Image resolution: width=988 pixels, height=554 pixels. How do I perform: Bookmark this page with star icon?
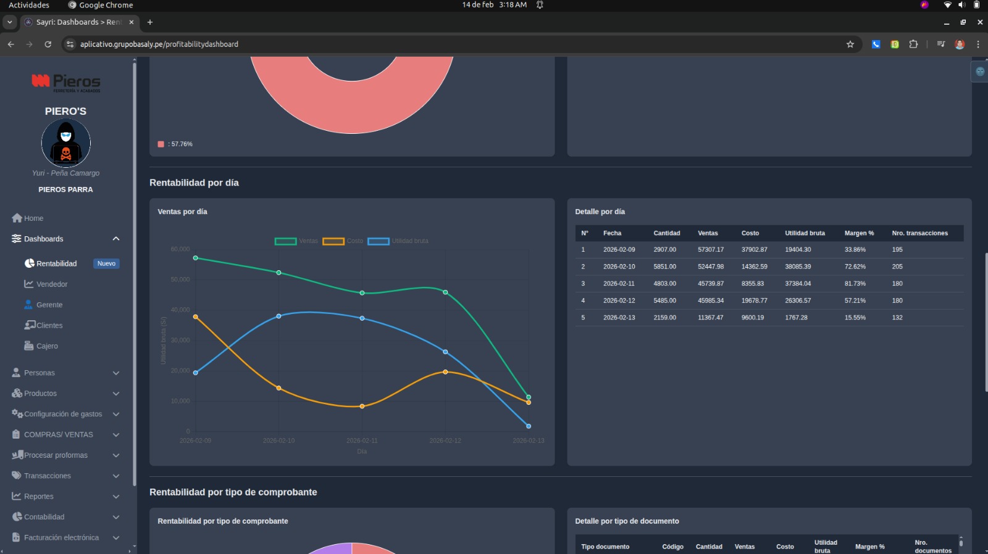point(850,44)
